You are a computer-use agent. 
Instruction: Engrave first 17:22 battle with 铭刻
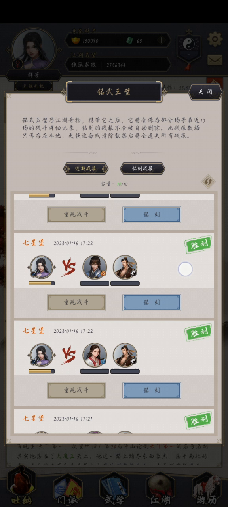point(152,302)
